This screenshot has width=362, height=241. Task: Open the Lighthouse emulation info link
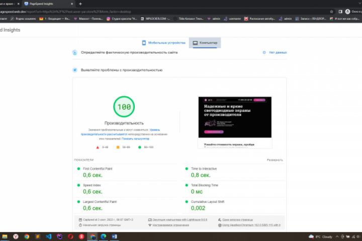(180, 220)
